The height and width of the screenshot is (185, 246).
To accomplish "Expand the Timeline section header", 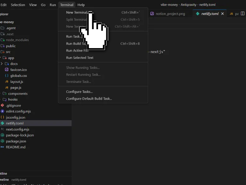I will point(36,179).
